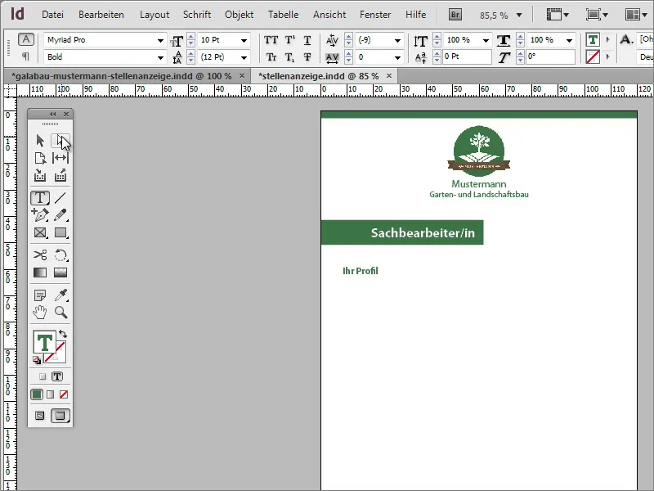Open the Schrift menu
Viewport: 654px width, 491px height.
197,15
